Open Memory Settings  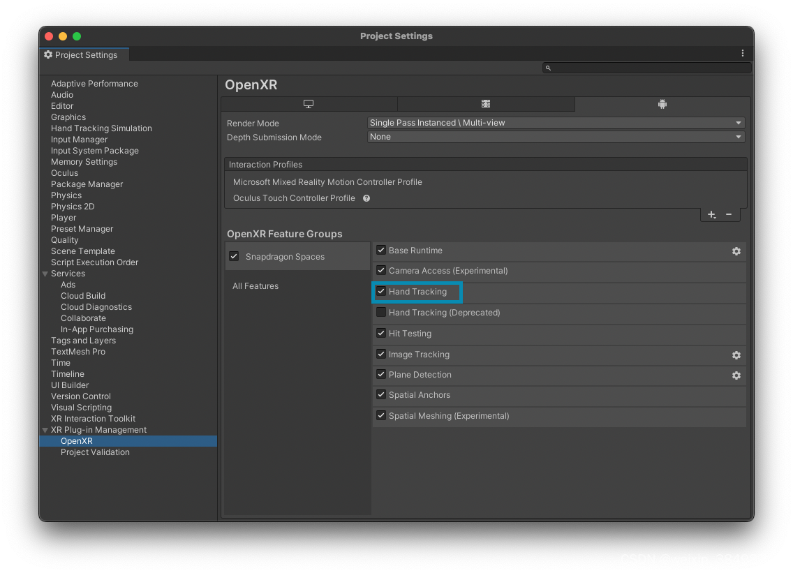point(84,162)
